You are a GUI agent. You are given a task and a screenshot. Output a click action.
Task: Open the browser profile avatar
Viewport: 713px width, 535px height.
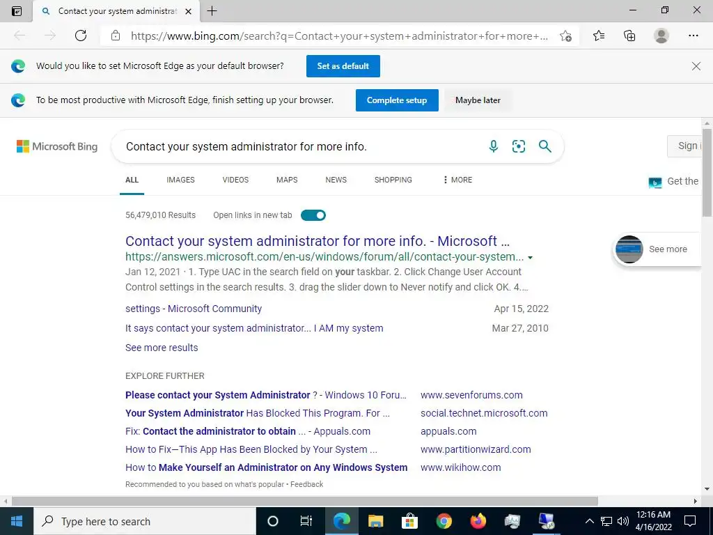(x=661, y=36)
